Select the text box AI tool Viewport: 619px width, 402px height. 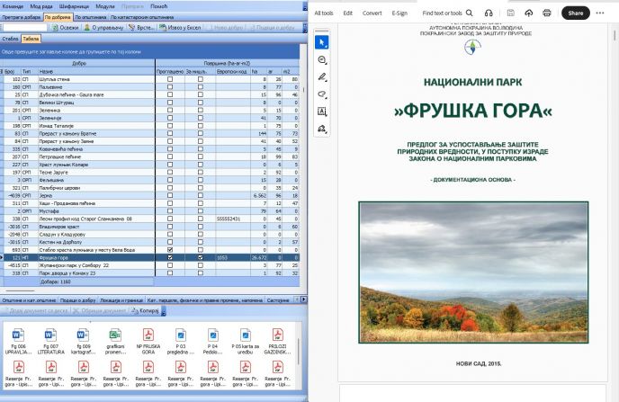coord(322,112)
